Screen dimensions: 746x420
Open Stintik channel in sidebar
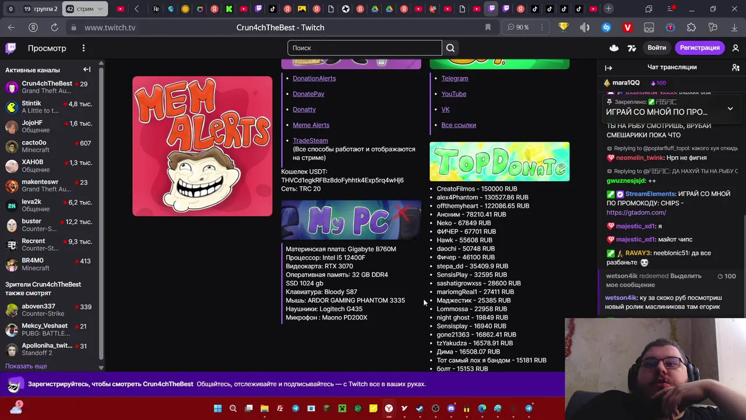point(49,107)
